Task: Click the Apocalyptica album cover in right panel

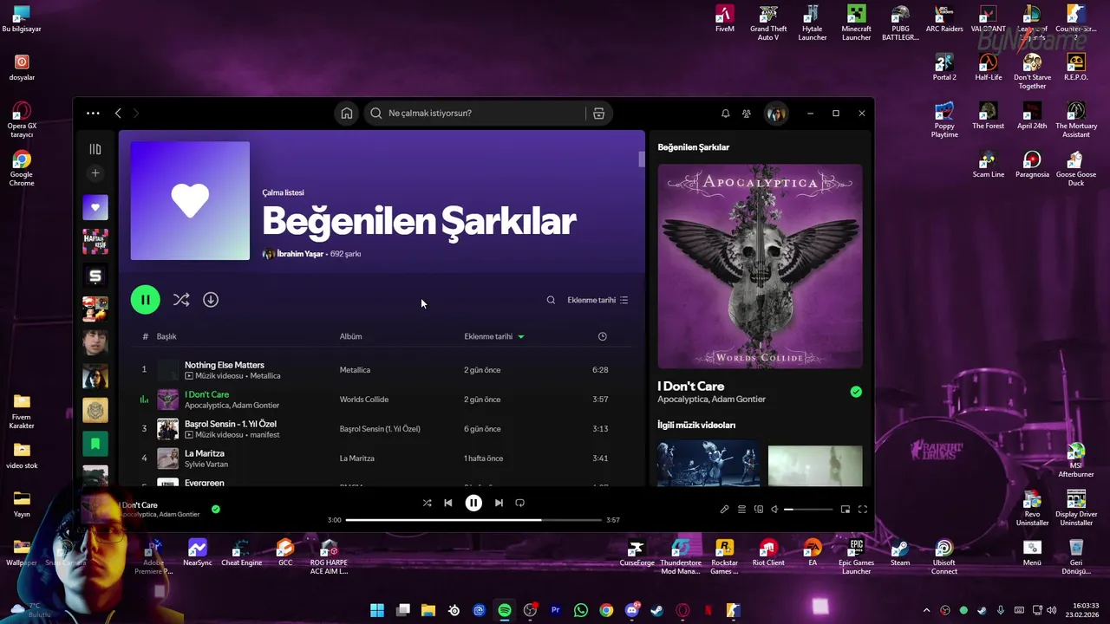Action: [761, 267]
